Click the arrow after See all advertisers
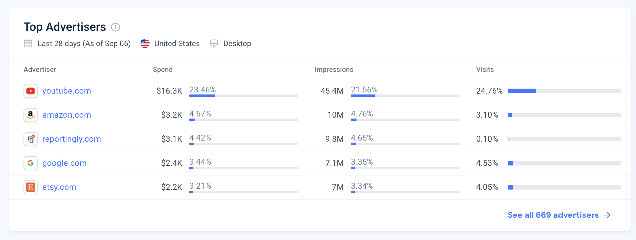Image resolution: width=636 pixels, height=240 pixels. coord(607,215)
